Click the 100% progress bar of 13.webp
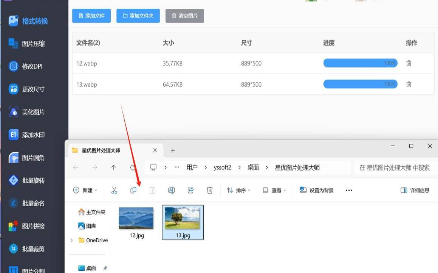 (x=360, y=84)
